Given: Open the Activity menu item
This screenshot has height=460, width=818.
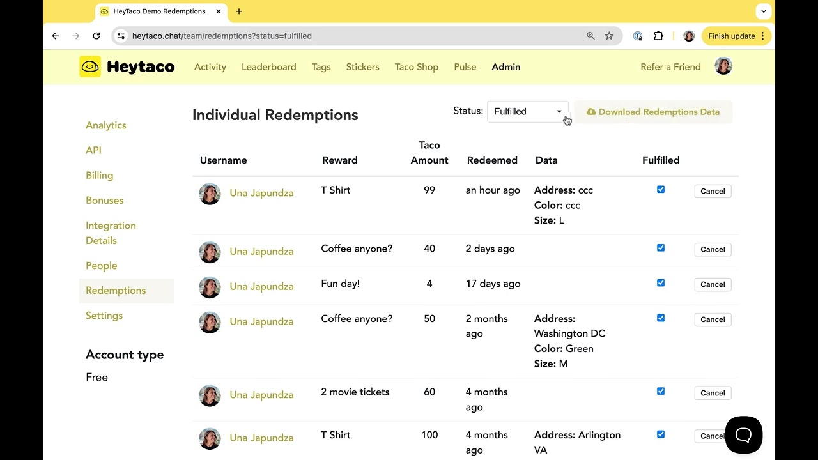Looking at the screenshot, I should pyautogui.click(x=210, y=67).
